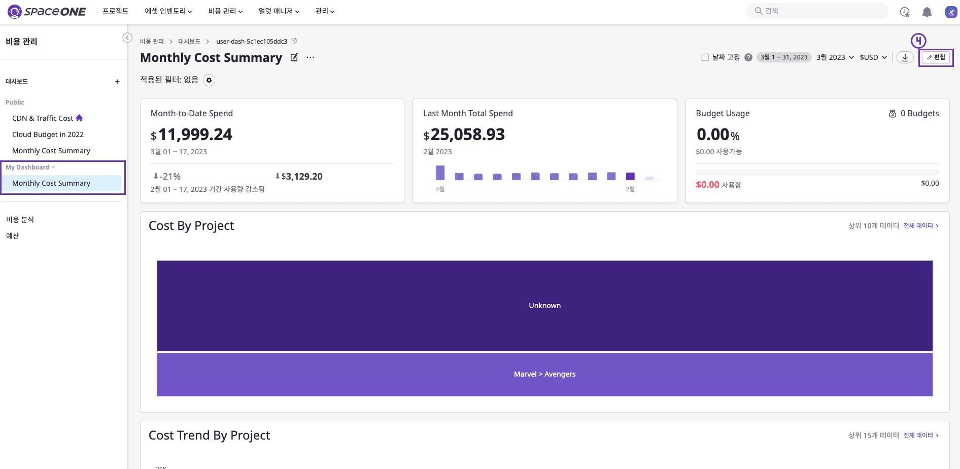Click 비용 관리 in the breadcrumb
The height and width of the screenshot is (469, 960).
click(152, 41)
